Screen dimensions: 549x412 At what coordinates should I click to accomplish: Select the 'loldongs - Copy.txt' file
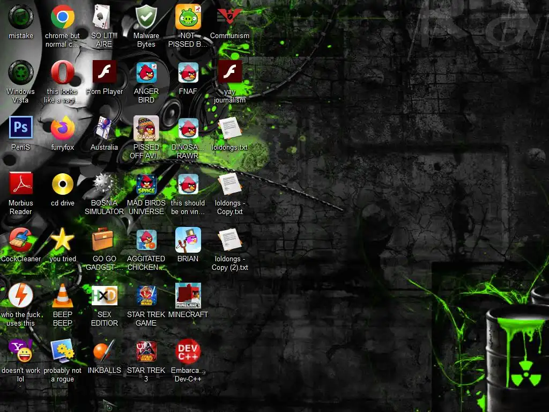coord(229,184)
